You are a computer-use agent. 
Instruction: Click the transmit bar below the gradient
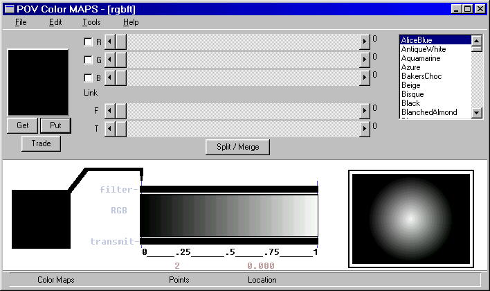229,241
